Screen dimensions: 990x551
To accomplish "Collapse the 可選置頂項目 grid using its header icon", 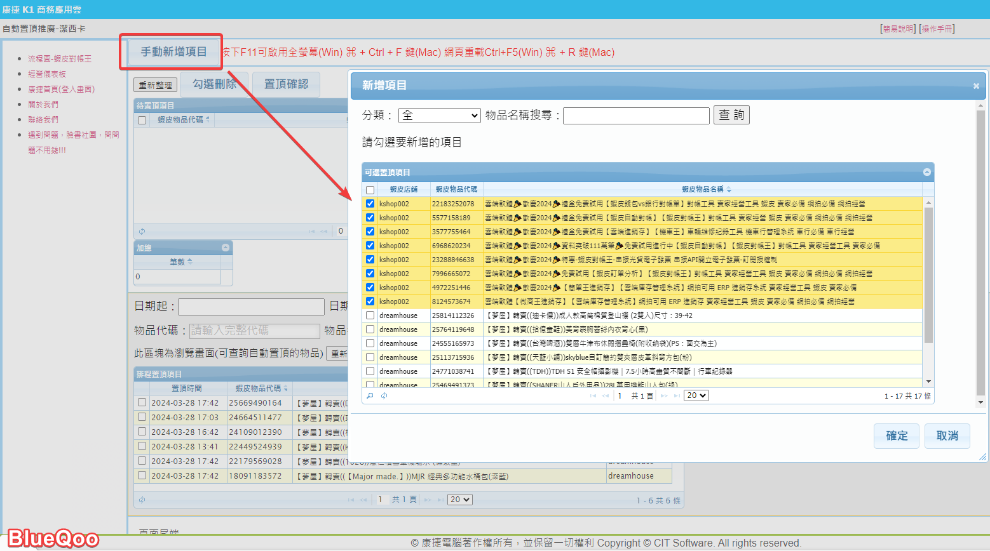I will click(927, 172).
